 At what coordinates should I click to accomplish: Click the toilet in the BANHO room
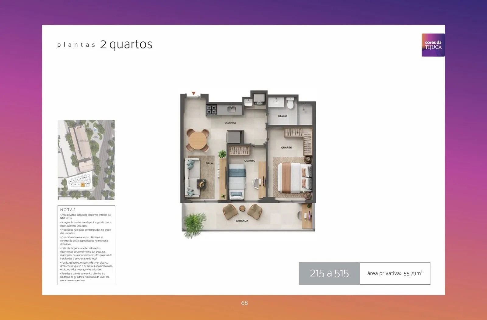pyautogui.click(x=290, y=103)
